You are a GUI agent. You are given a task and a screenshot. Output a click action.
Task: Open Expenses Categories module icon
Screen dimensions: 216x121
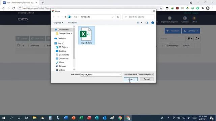tap(169, 19)
